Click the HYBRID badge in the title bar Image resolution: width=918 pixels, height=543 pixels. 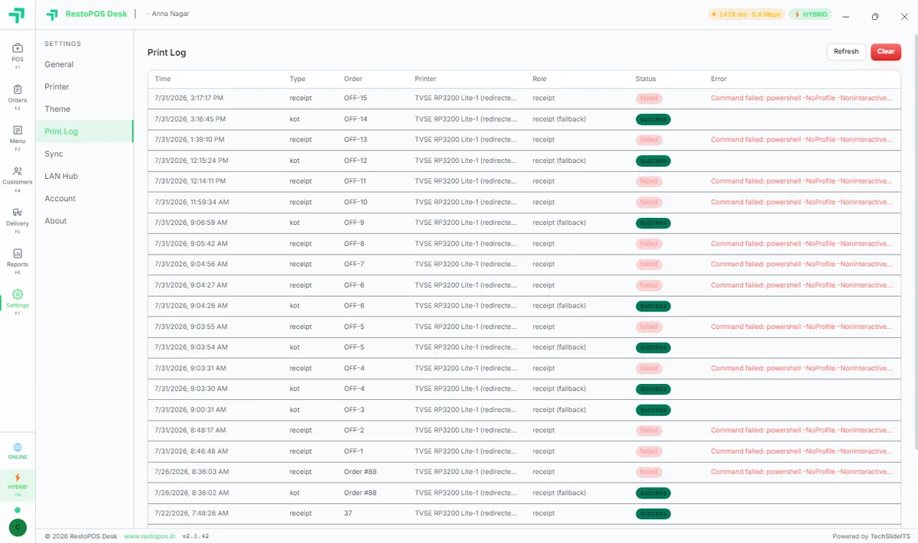[810, 15]
